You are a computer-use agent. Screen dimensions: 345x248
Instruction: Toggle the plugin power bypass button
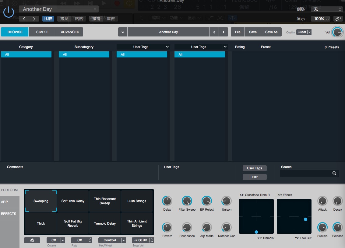(9, 12)
